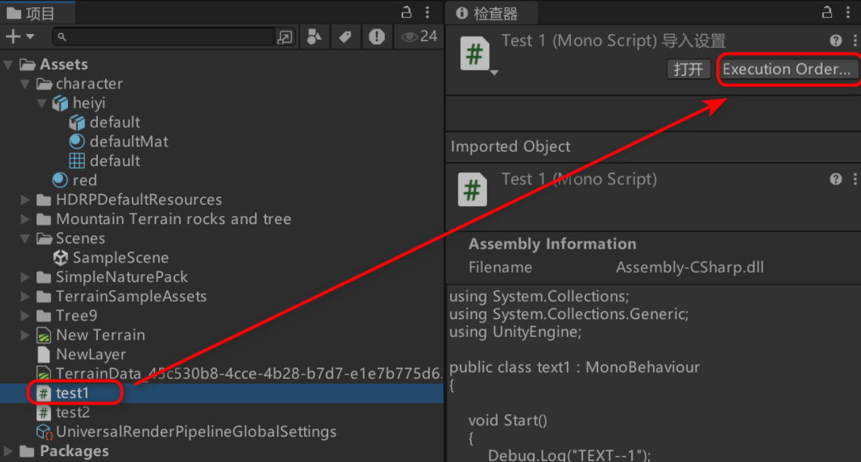Select the Tree9 folder label
The image size is (861, 462).
[77, 315]
